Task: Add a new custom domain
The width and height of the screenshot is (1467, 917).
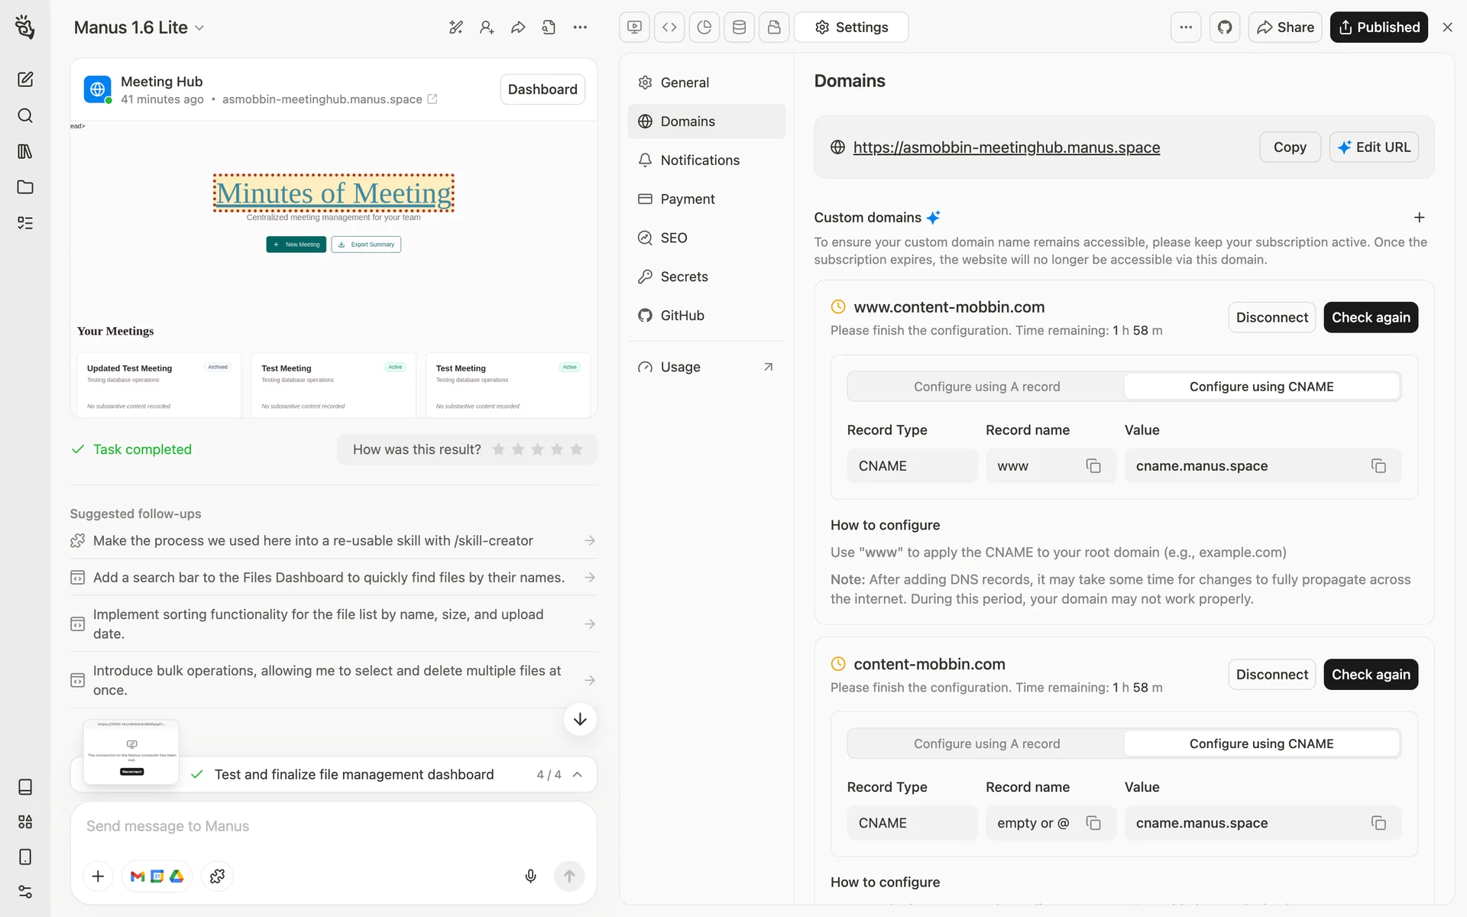Action: point(1419,218)
